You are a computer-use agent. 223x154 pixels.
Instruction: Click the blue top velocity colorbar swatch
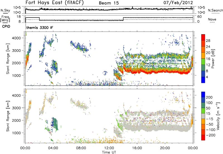[203, 95]
